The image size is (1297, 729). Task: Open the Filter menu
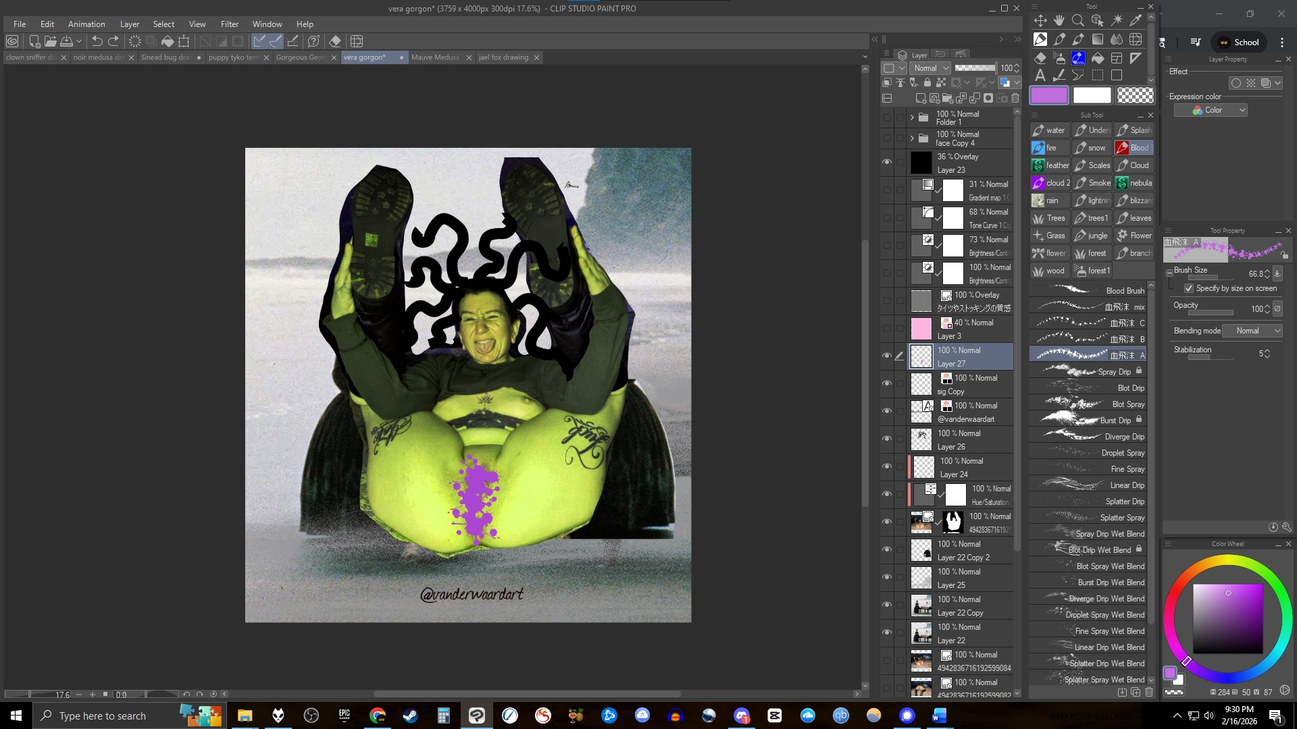[230, 24]
